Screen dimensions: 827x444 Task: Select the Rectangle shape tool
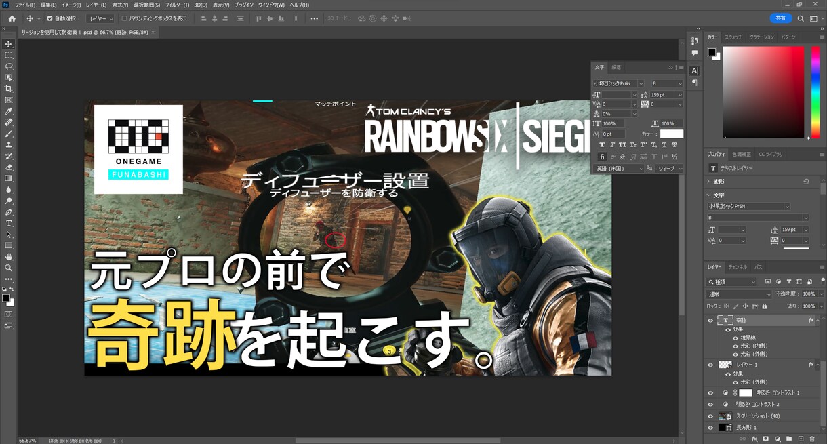(9, 245)
